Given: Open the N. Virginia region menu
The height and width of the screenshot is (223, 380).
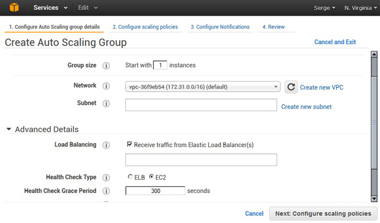Looking at the screenshot, I should [360, 8].
